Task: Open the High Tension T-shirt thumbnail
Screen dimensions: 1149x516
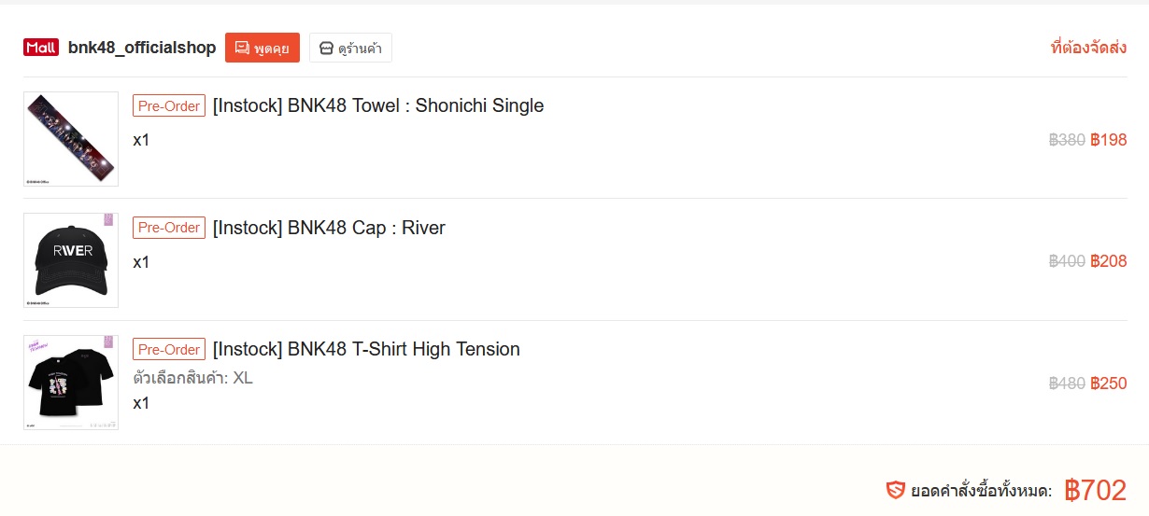Action: coord(71,383)
